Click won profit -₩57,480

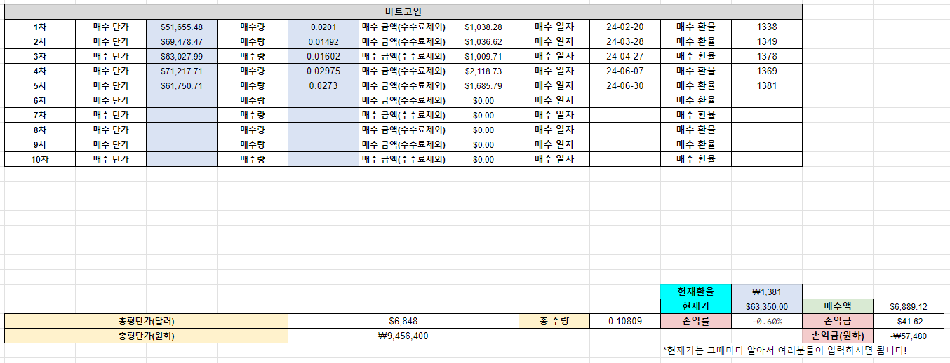pyautogui.click(x=909, y=336)
